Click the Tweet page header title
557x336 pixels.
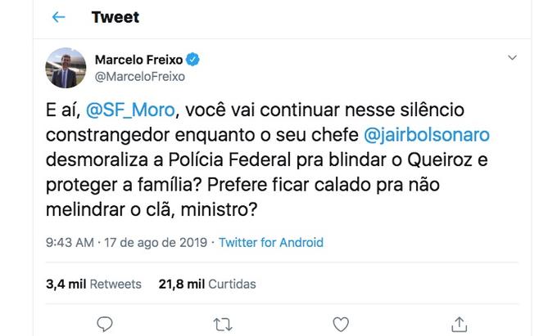(115, 17)
